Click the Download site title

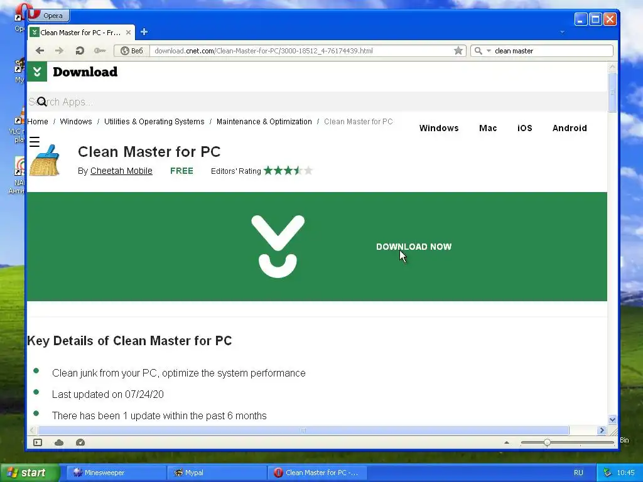tap(85, 72)
